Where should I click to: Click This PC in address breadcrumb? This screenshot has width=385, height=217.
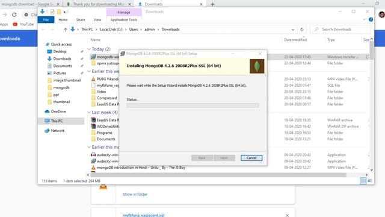[x=87, y=30]
